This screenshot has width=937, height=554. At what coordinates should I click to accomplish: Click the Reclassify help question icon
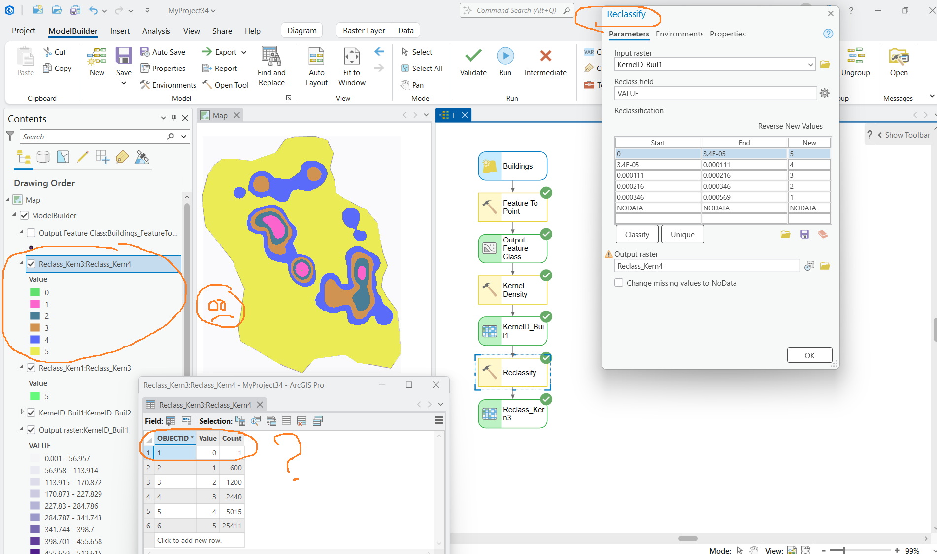(x=828, y=34)
